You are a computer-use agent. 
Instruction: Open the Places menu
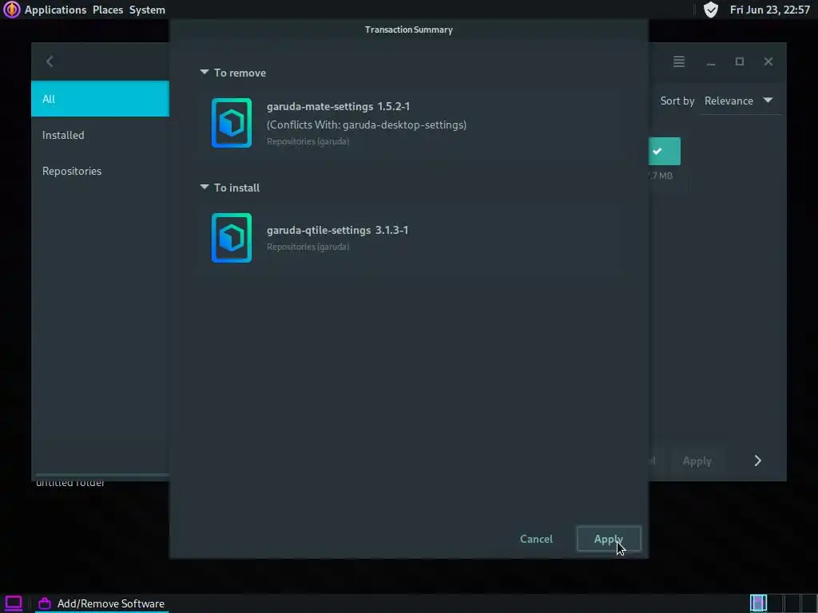pos(108,10)
